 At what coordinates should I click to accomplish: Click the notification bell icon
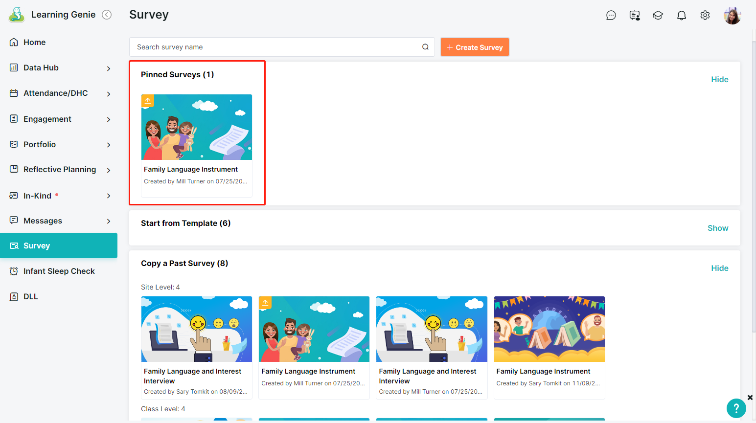[681, 16]
